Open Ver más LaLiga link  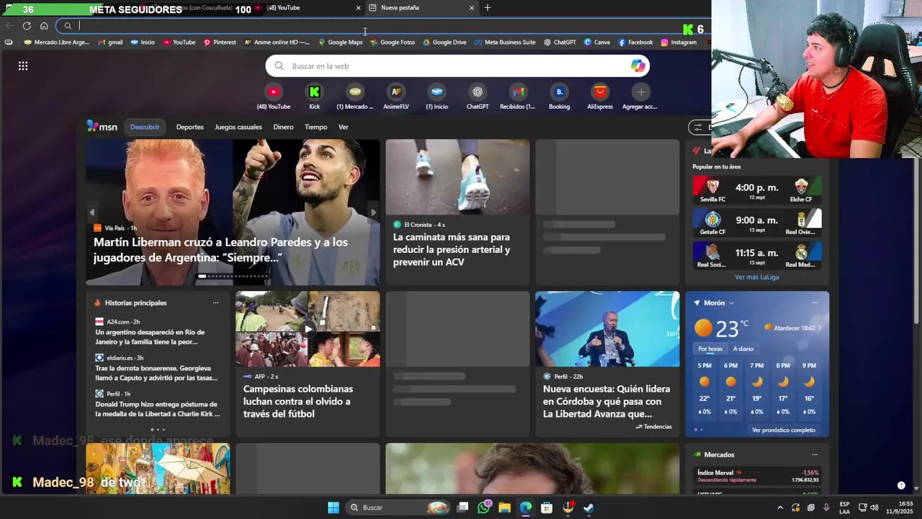point(757,277)
